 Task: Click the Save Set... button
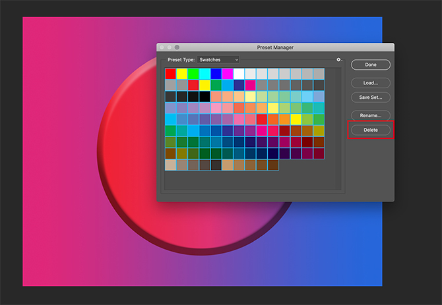[x=371, y=97]
